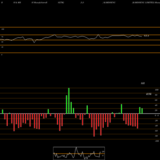Click the RSI current value label 63.4
This screenshot has height=160, width=160.
tap(146, 36)
